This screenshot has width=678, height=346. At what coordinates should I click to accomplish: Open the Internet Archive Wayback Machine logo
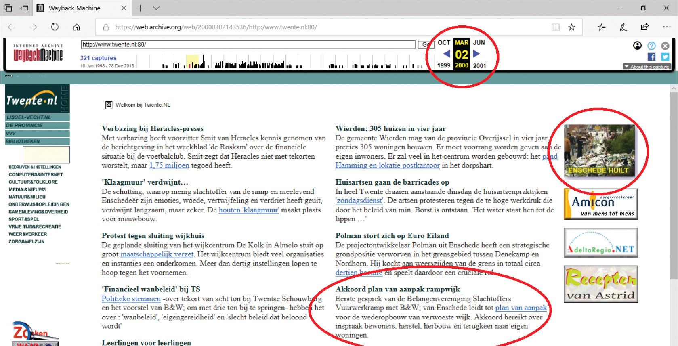click(x=38, y=54)
